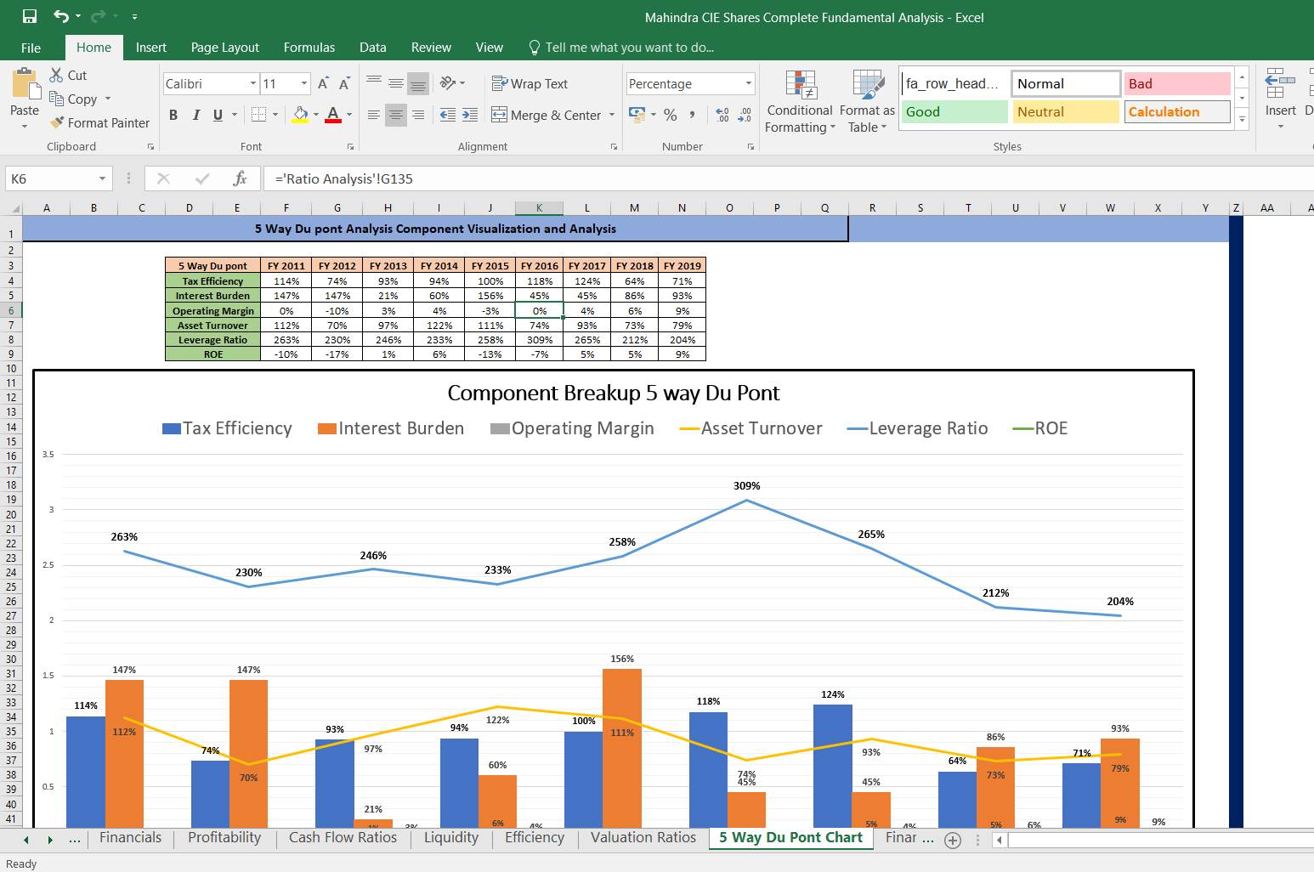Expand the cell Styles gallery

point(1243,119)
